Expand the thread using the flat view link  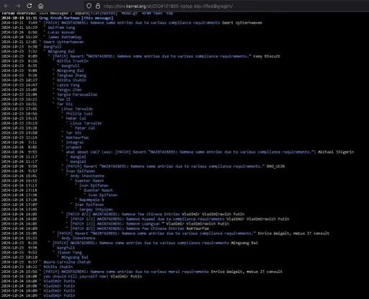[94, 13]
